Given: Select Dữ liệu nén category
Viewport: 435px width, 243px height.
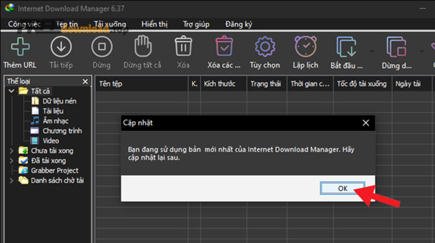Looking at the screenshot, I should (x=59, y=101).
